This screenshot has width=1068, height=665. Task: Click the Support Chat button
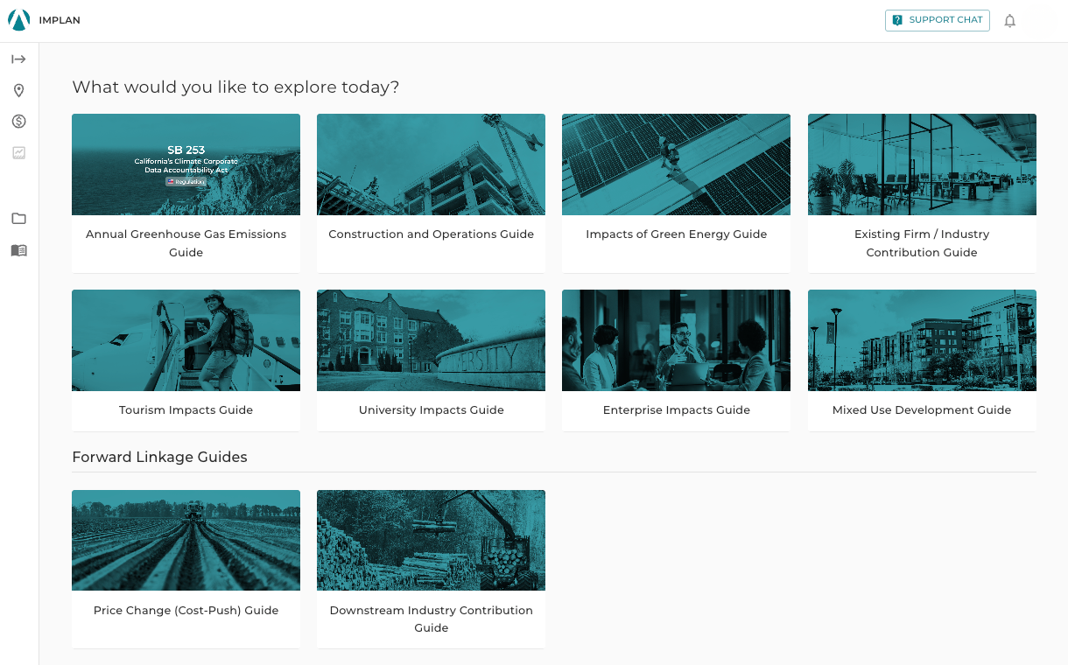point(938,20)
